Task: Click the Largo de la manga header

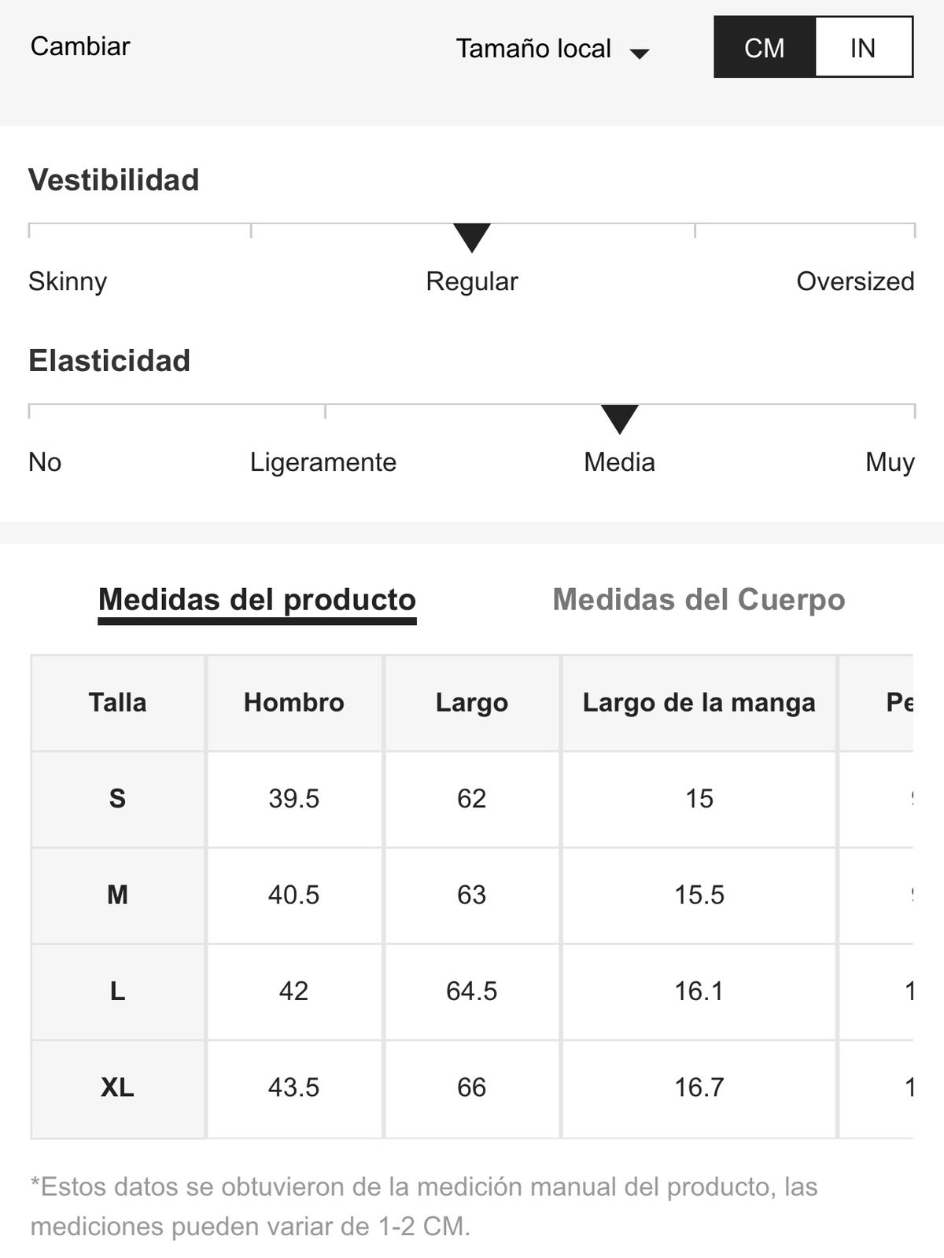Action: 699,702
